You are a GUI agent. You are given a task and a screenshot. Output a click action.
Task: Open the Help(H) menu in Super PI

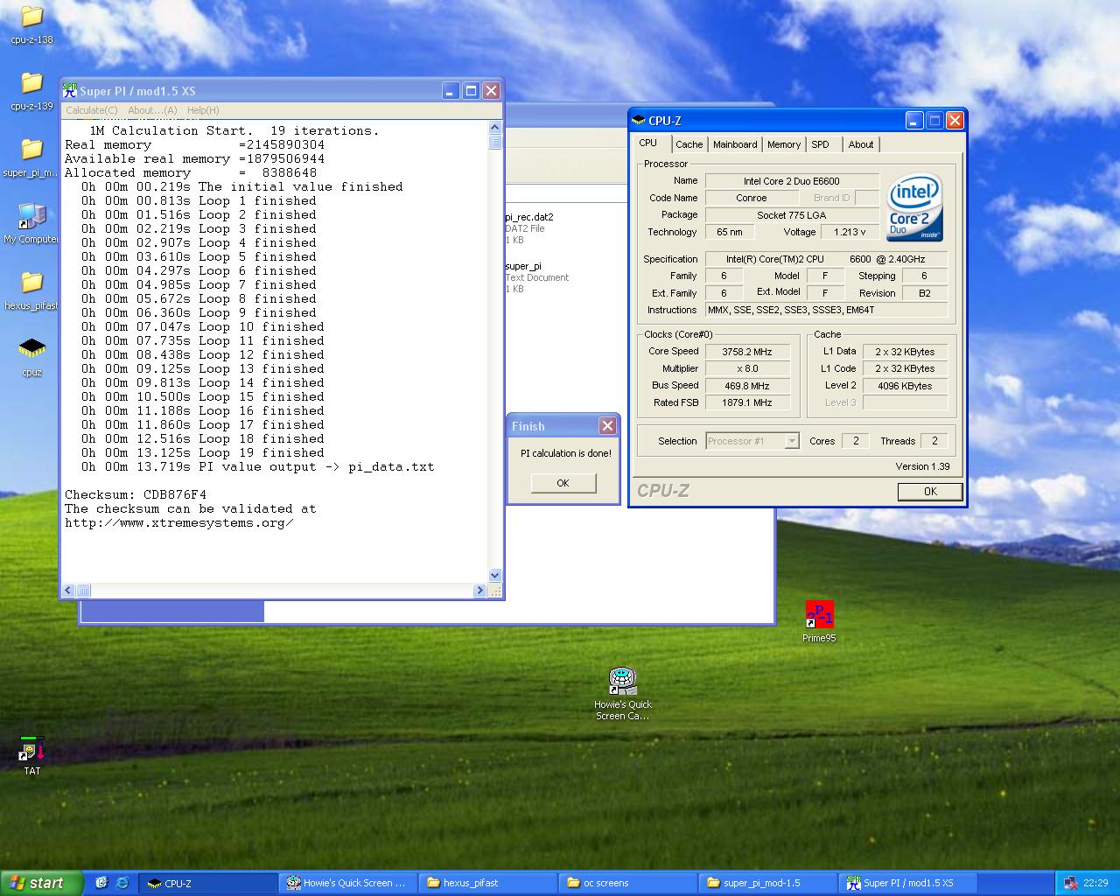tap(203, 110)
